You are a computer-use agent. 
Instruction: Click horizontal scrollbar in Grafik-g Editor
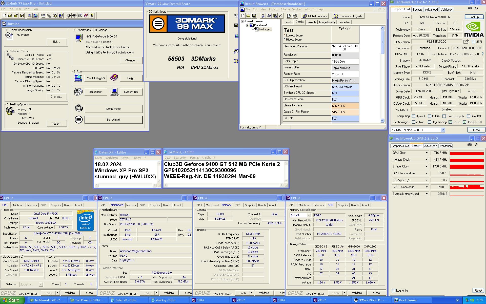(x=224, y=185)
